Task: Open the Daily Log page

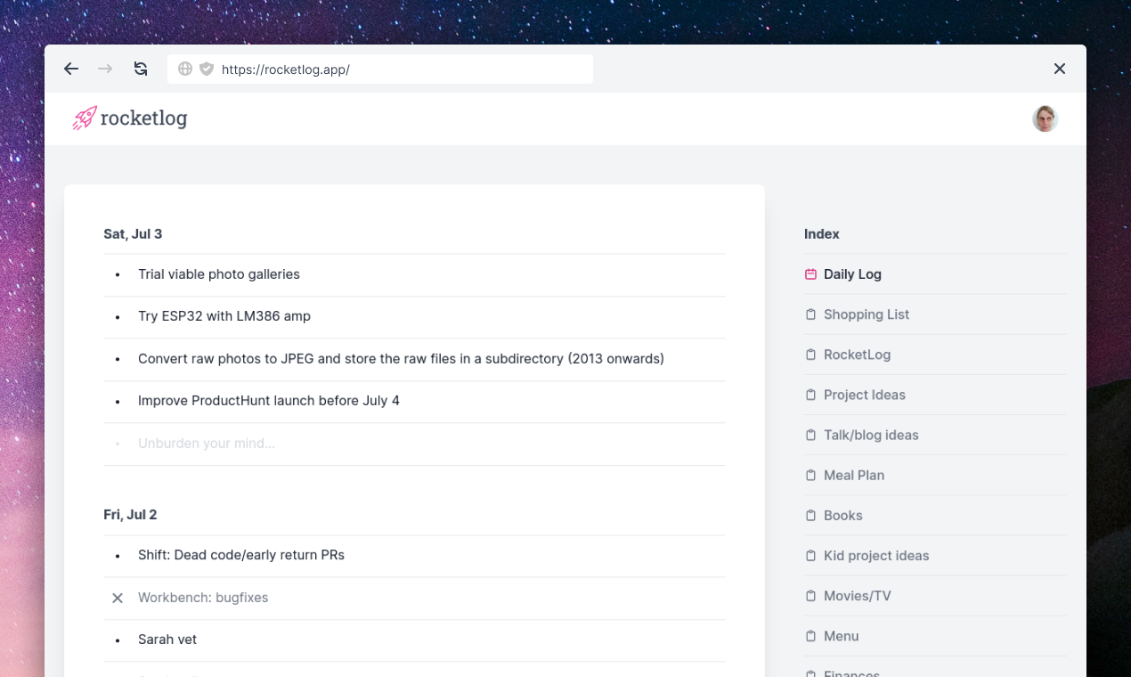Action: pyautogui.click(x=852, y=274)
